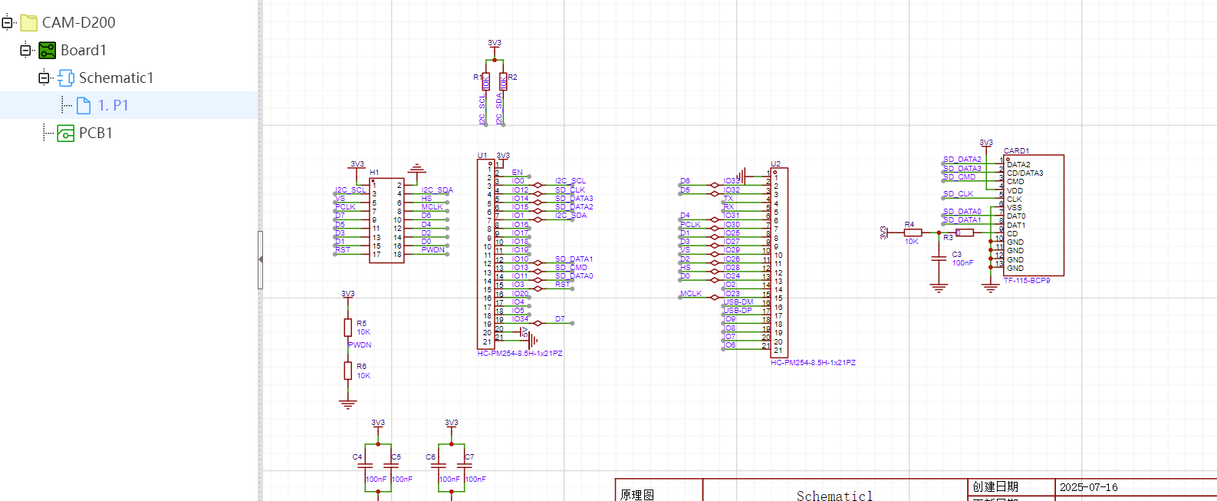Select capacitor C3 100nF symbol
This screenshot has height=501, width=1217.
pos(939,259)
